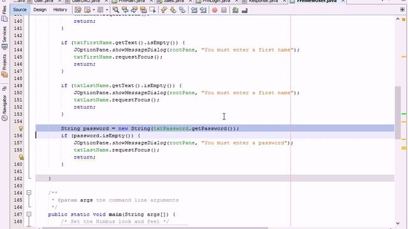Viewport: 408px width, 229px height.
Task: Click line number 156 in gutter
Action: pos(18,135)
